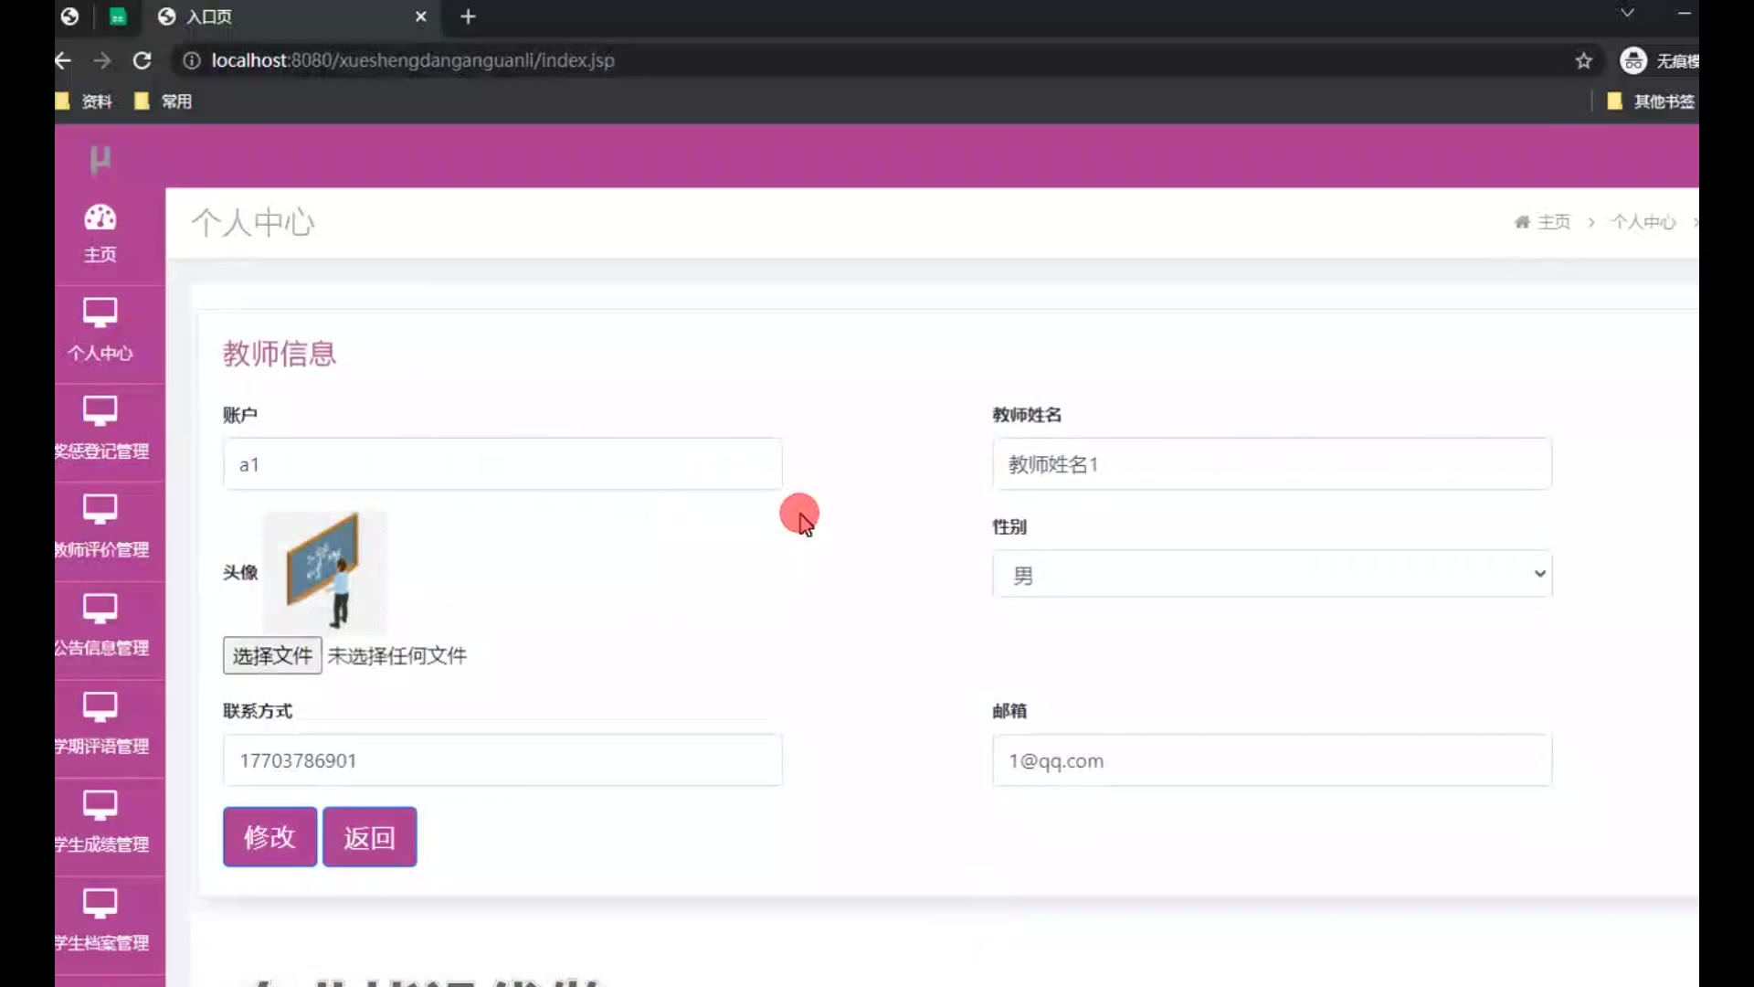Open 学生成绩管理 sidebar icon
The image size is (1754, 987).
click(x=100, y=805)
